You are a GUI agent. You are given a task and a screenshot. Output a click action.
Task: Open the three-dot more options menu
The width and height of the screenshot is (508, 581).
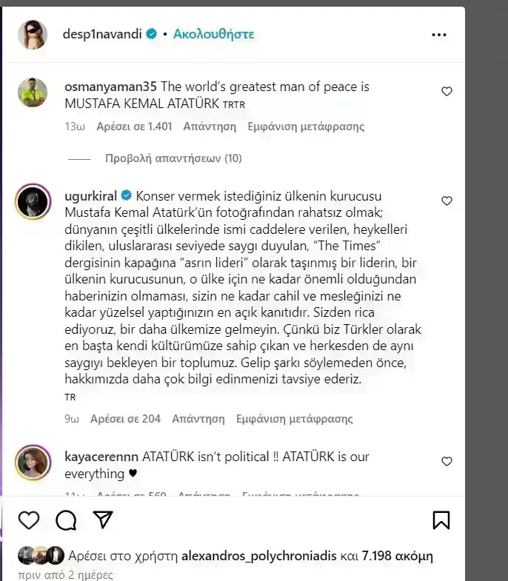click(439, 35)
